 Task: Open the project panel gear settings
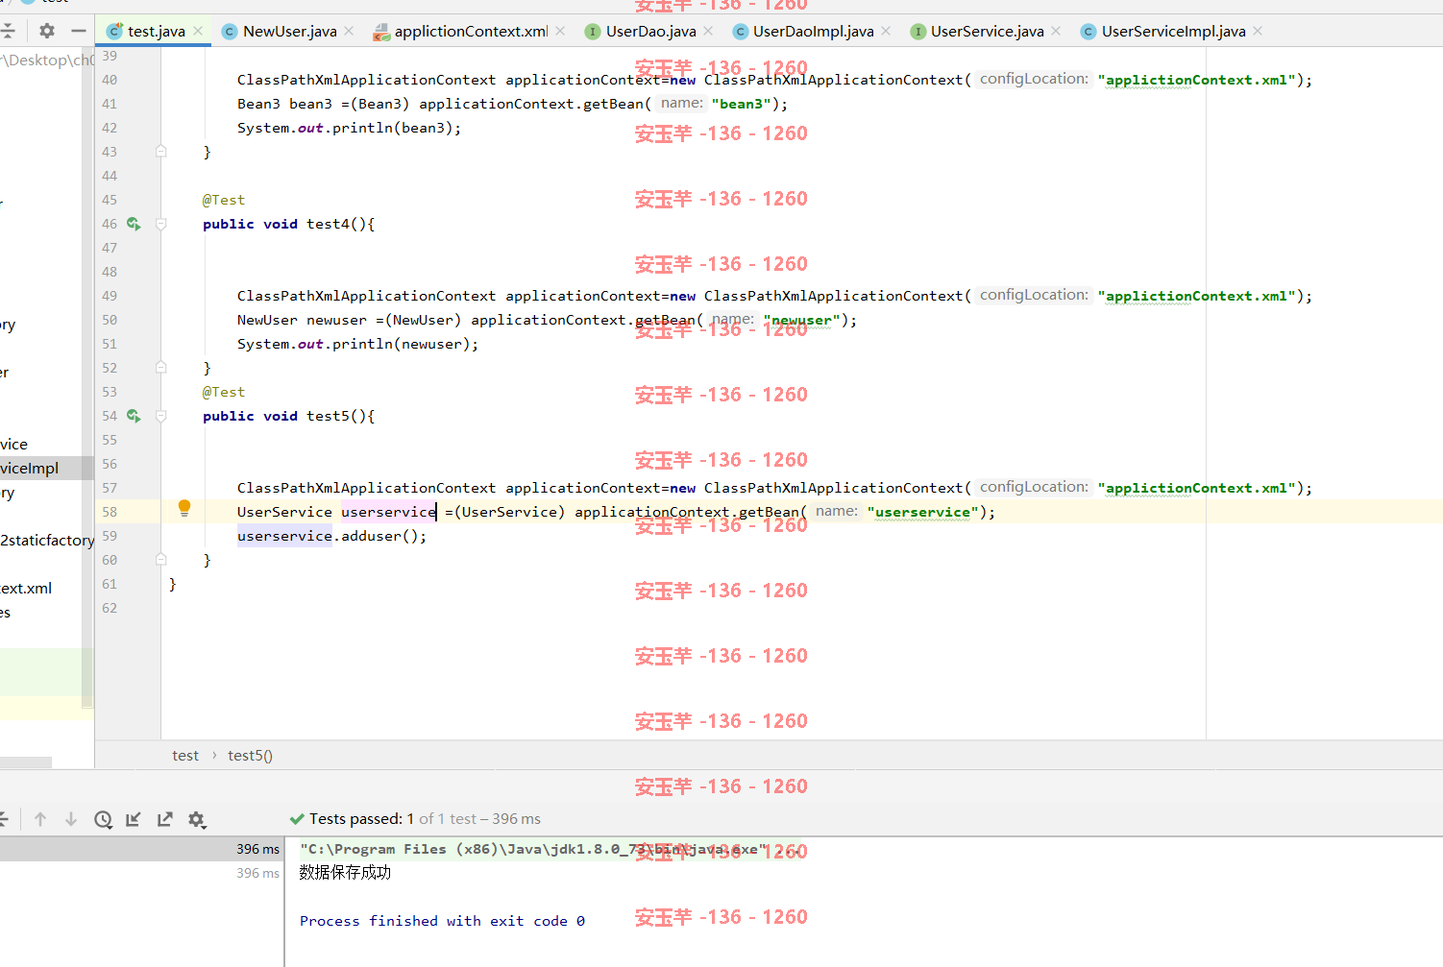(x=46, y=31)
